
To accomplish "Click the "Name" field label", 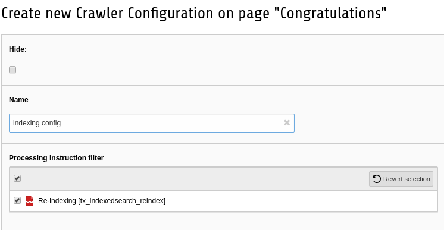I will click(x=18, y=100).
